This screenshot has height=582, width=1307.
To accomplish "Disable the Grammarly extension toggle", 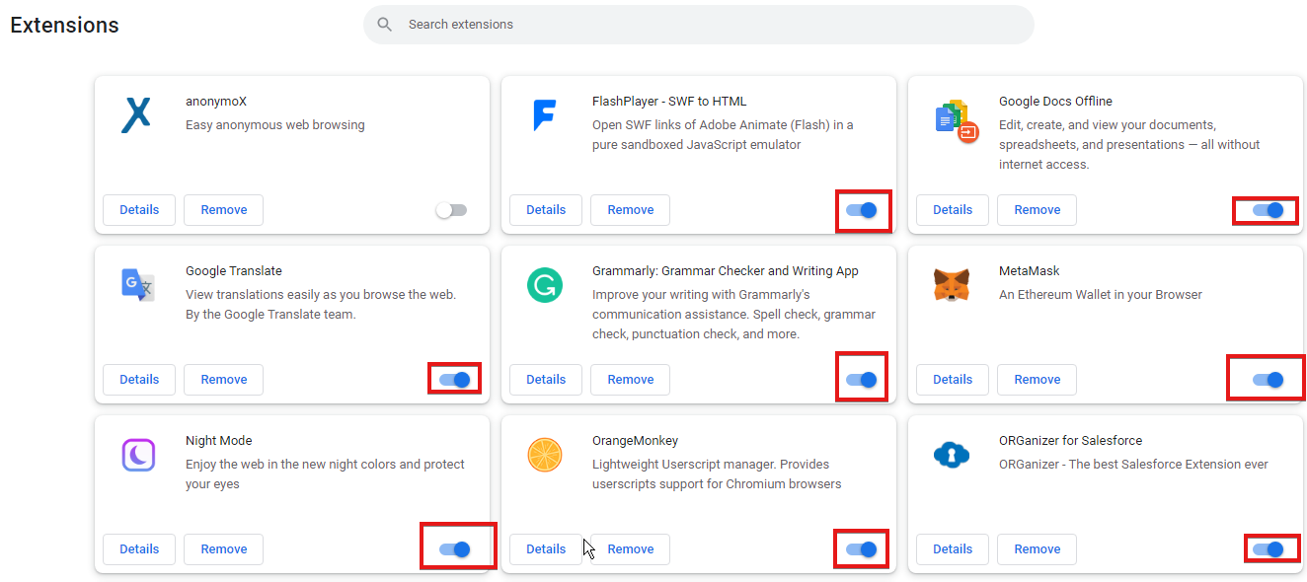I will click(x=862, y=380).
